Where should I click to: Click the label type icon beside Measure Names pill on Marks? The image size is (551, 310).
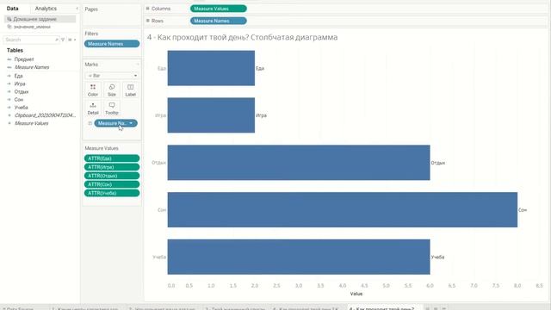(x=90, y=123)
